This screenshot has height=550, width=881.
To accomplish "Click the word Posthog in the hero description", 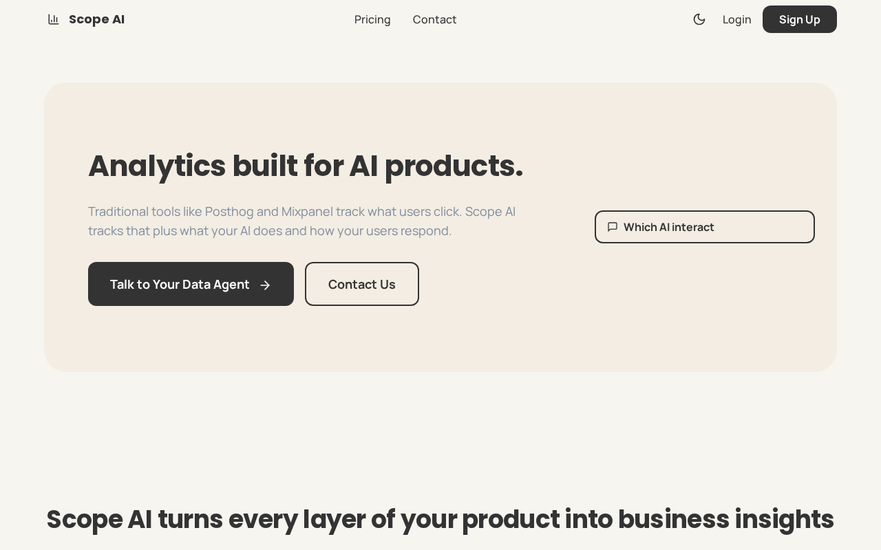I will (x=229, y=212).
